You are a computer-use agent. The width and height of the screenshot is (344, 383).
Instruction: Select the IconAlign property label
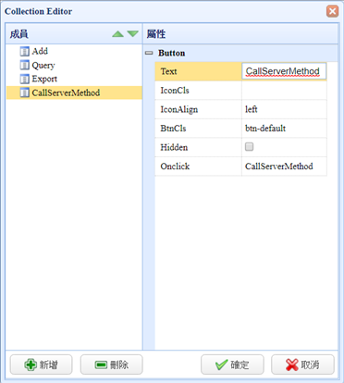click(179, 110)
